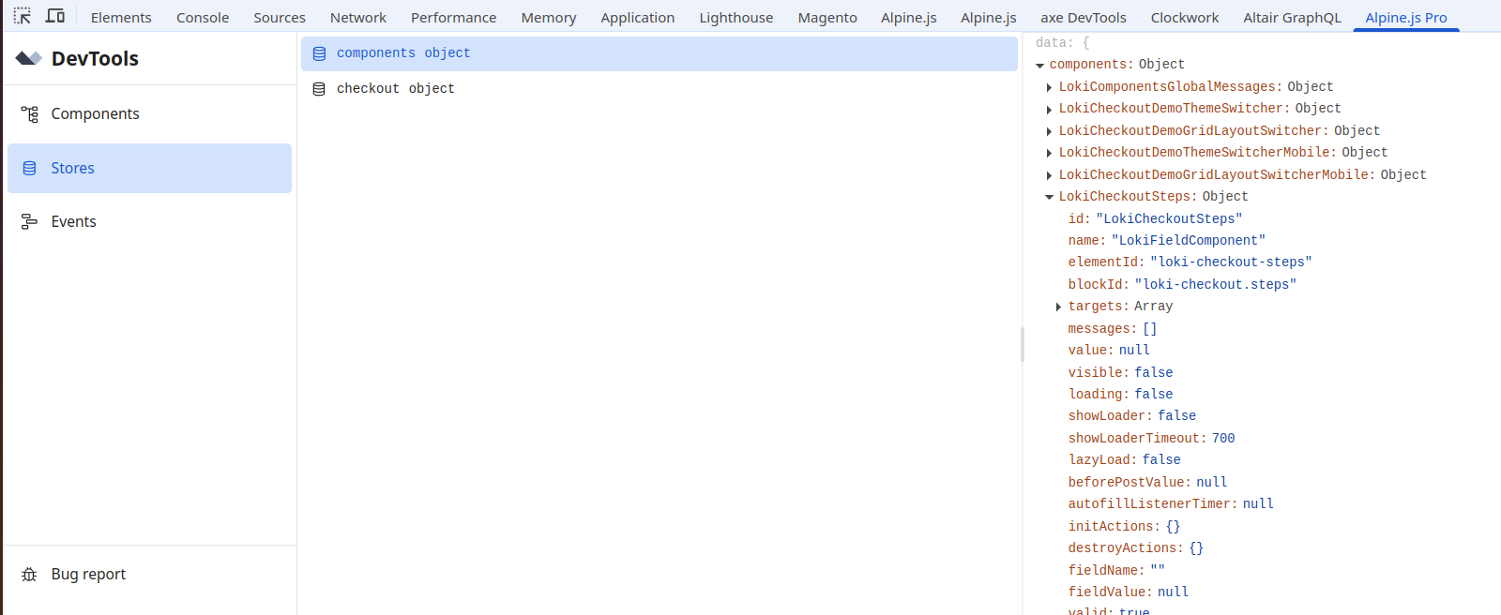Click the destroyActions: {} entry
Image resolution: width=1501 pixels, height=615 pixels.
[x=1135, y=548]
